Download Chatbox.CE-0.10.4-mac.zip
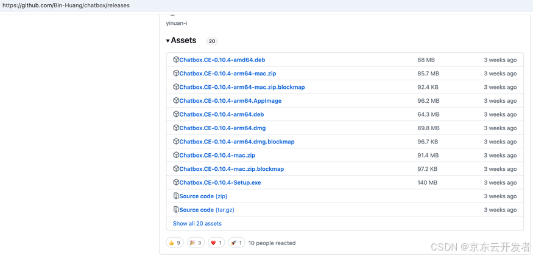 (x=217, y=155)
